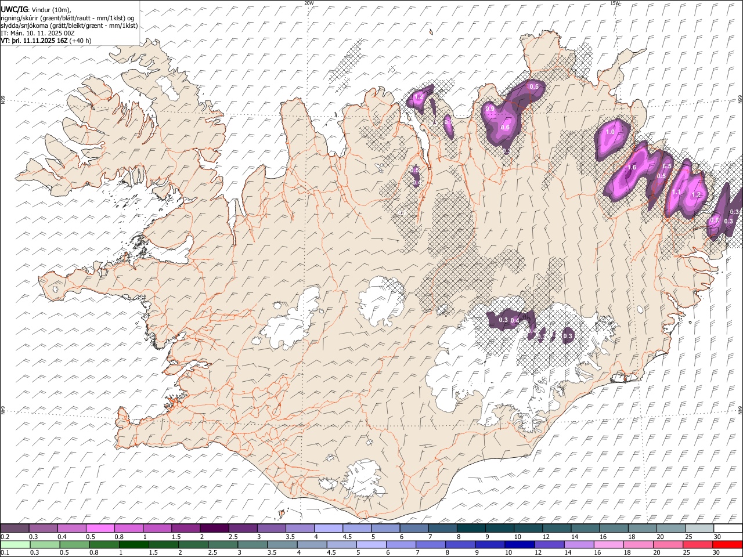Click the '15W' longitude label
Image resolution: width=743 pixels, height=557 pixels.
pyautogui.click(x=615, y=3)
